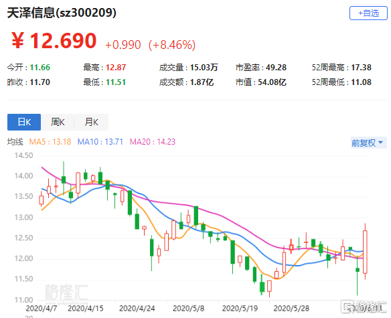Click 成交额 turnover 1.87亿
Viewport: 391px width, 318px height.
(202, 82)
